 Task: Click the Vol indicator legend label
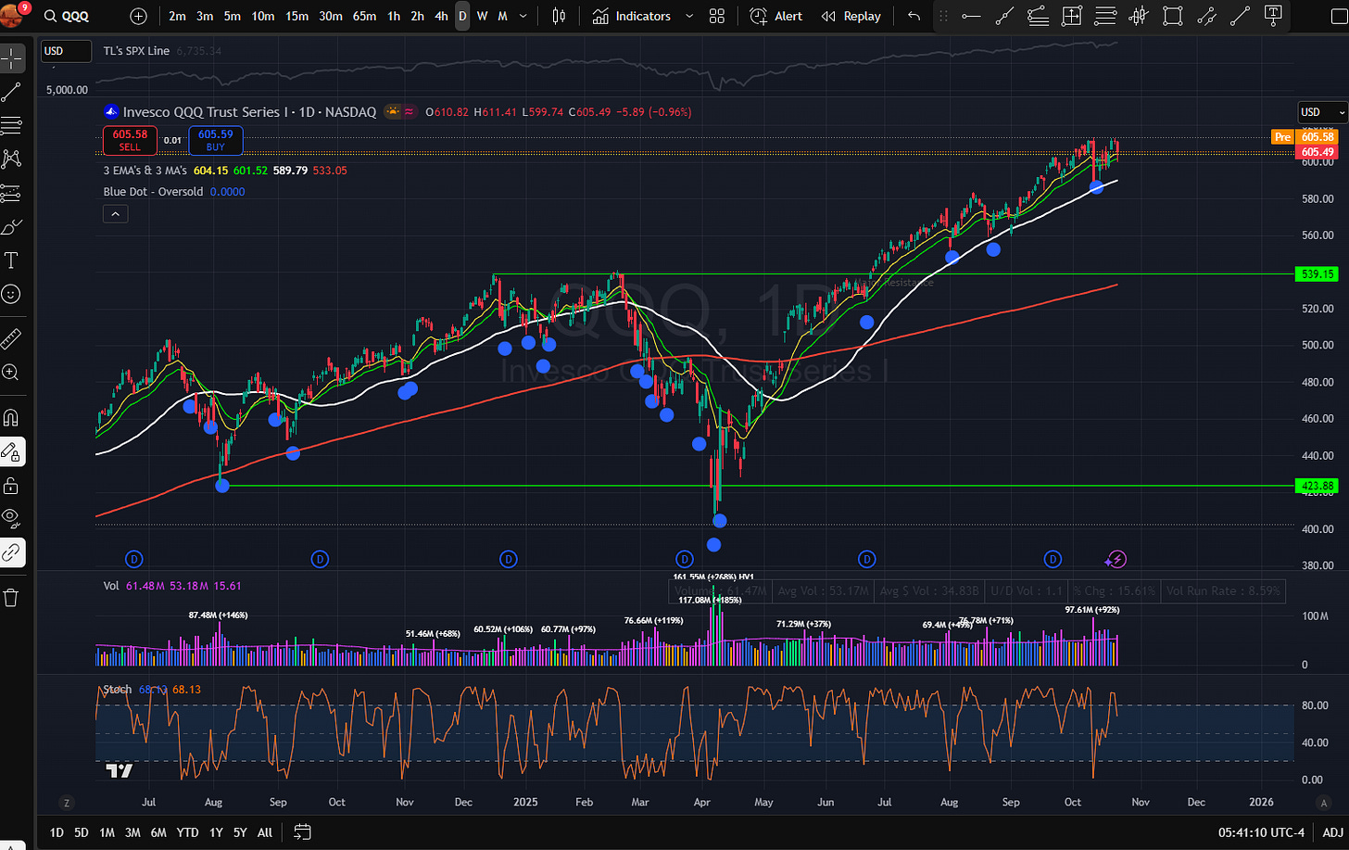tap(111, 586)
